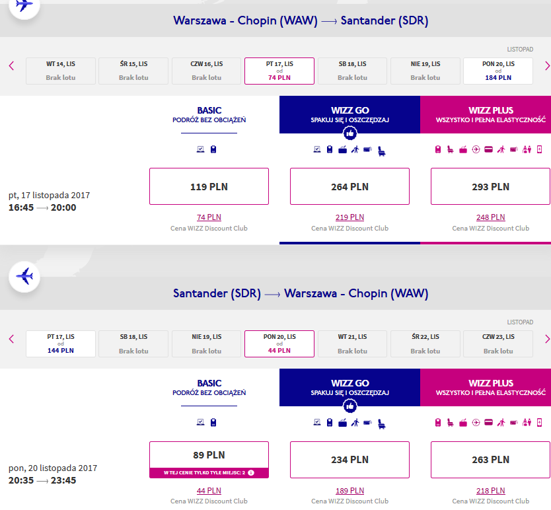The image size is (551, 510).
Task: Click return flight WIZZ PLUS mobile phone icon
Action: point(539,422)
